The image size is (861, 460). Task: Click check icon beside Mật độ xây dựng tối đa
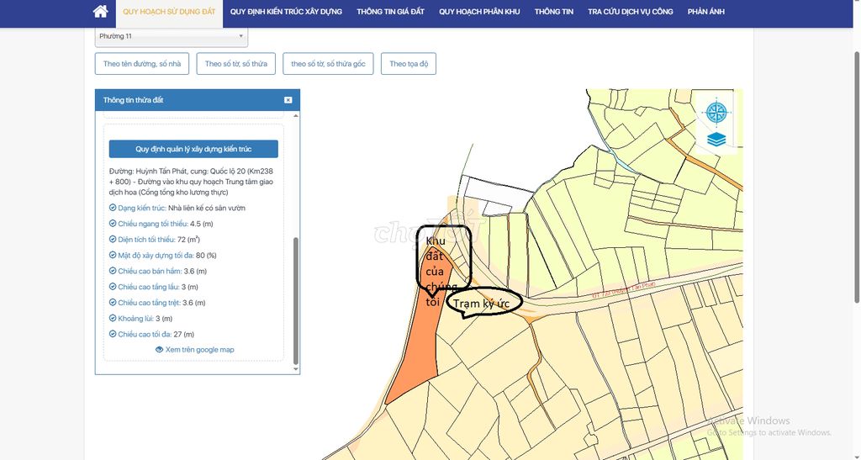click(113, 256)
